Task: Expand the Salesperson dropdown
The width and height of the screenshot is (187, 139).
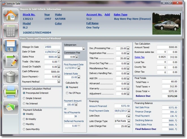Action: click(x=83, y=49)
